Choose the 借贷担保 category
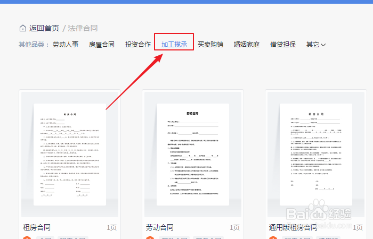Viewport: 373px width, 239px height. tap(283, 44)
